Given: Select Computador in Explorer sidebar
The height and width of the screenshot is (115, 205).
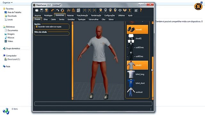Looking at the screenshot, I should [x=10, y=56].
